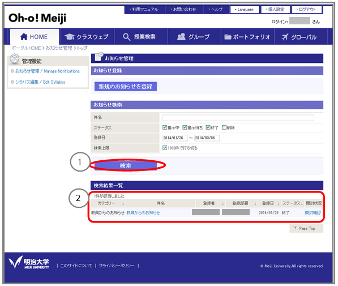Open the グローバル tab

301,37
